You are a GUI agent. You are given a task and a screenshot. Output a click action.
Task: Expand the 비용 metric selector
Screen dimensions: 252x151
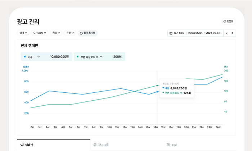[39, 57]
